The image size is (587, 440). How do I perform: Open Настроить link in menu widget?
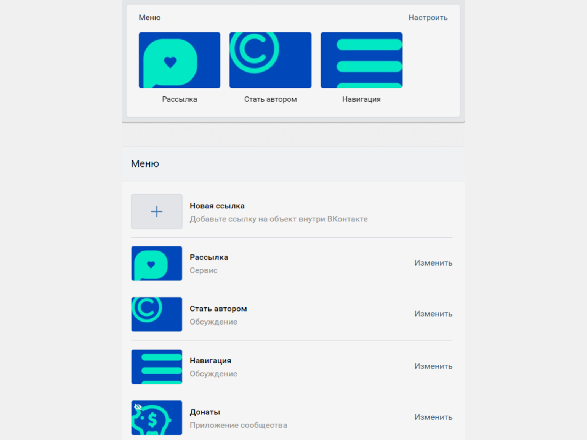[x=428, y=18]
